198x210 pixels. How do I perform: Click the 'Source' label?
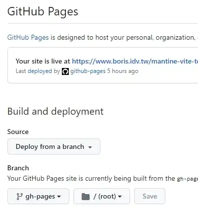[18, 132]
